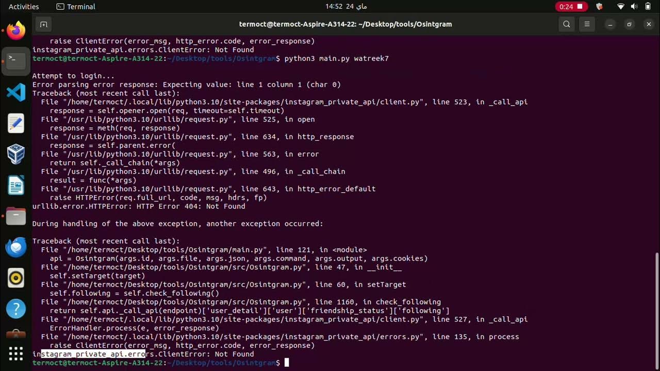This screenshot has height=371, width=660.
Task: Minimize the terminal window
Action: [x=610, y=24]
